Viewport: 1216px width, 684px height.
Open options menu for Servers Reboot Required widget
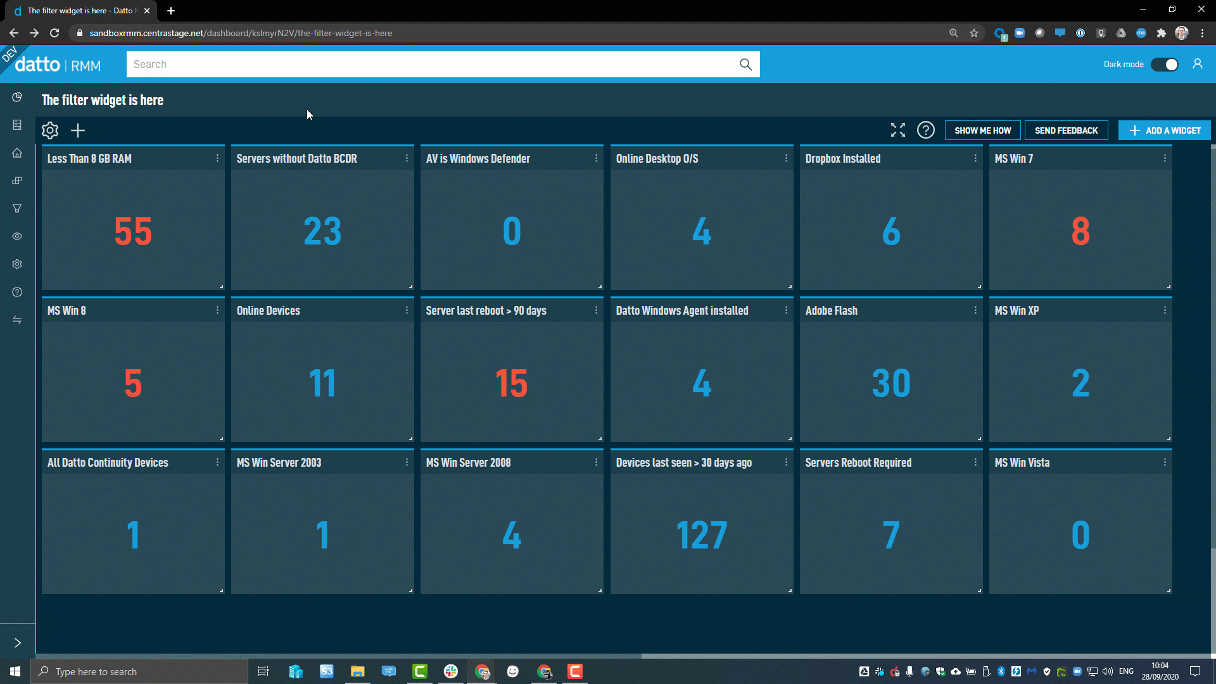tap(975, 462)
